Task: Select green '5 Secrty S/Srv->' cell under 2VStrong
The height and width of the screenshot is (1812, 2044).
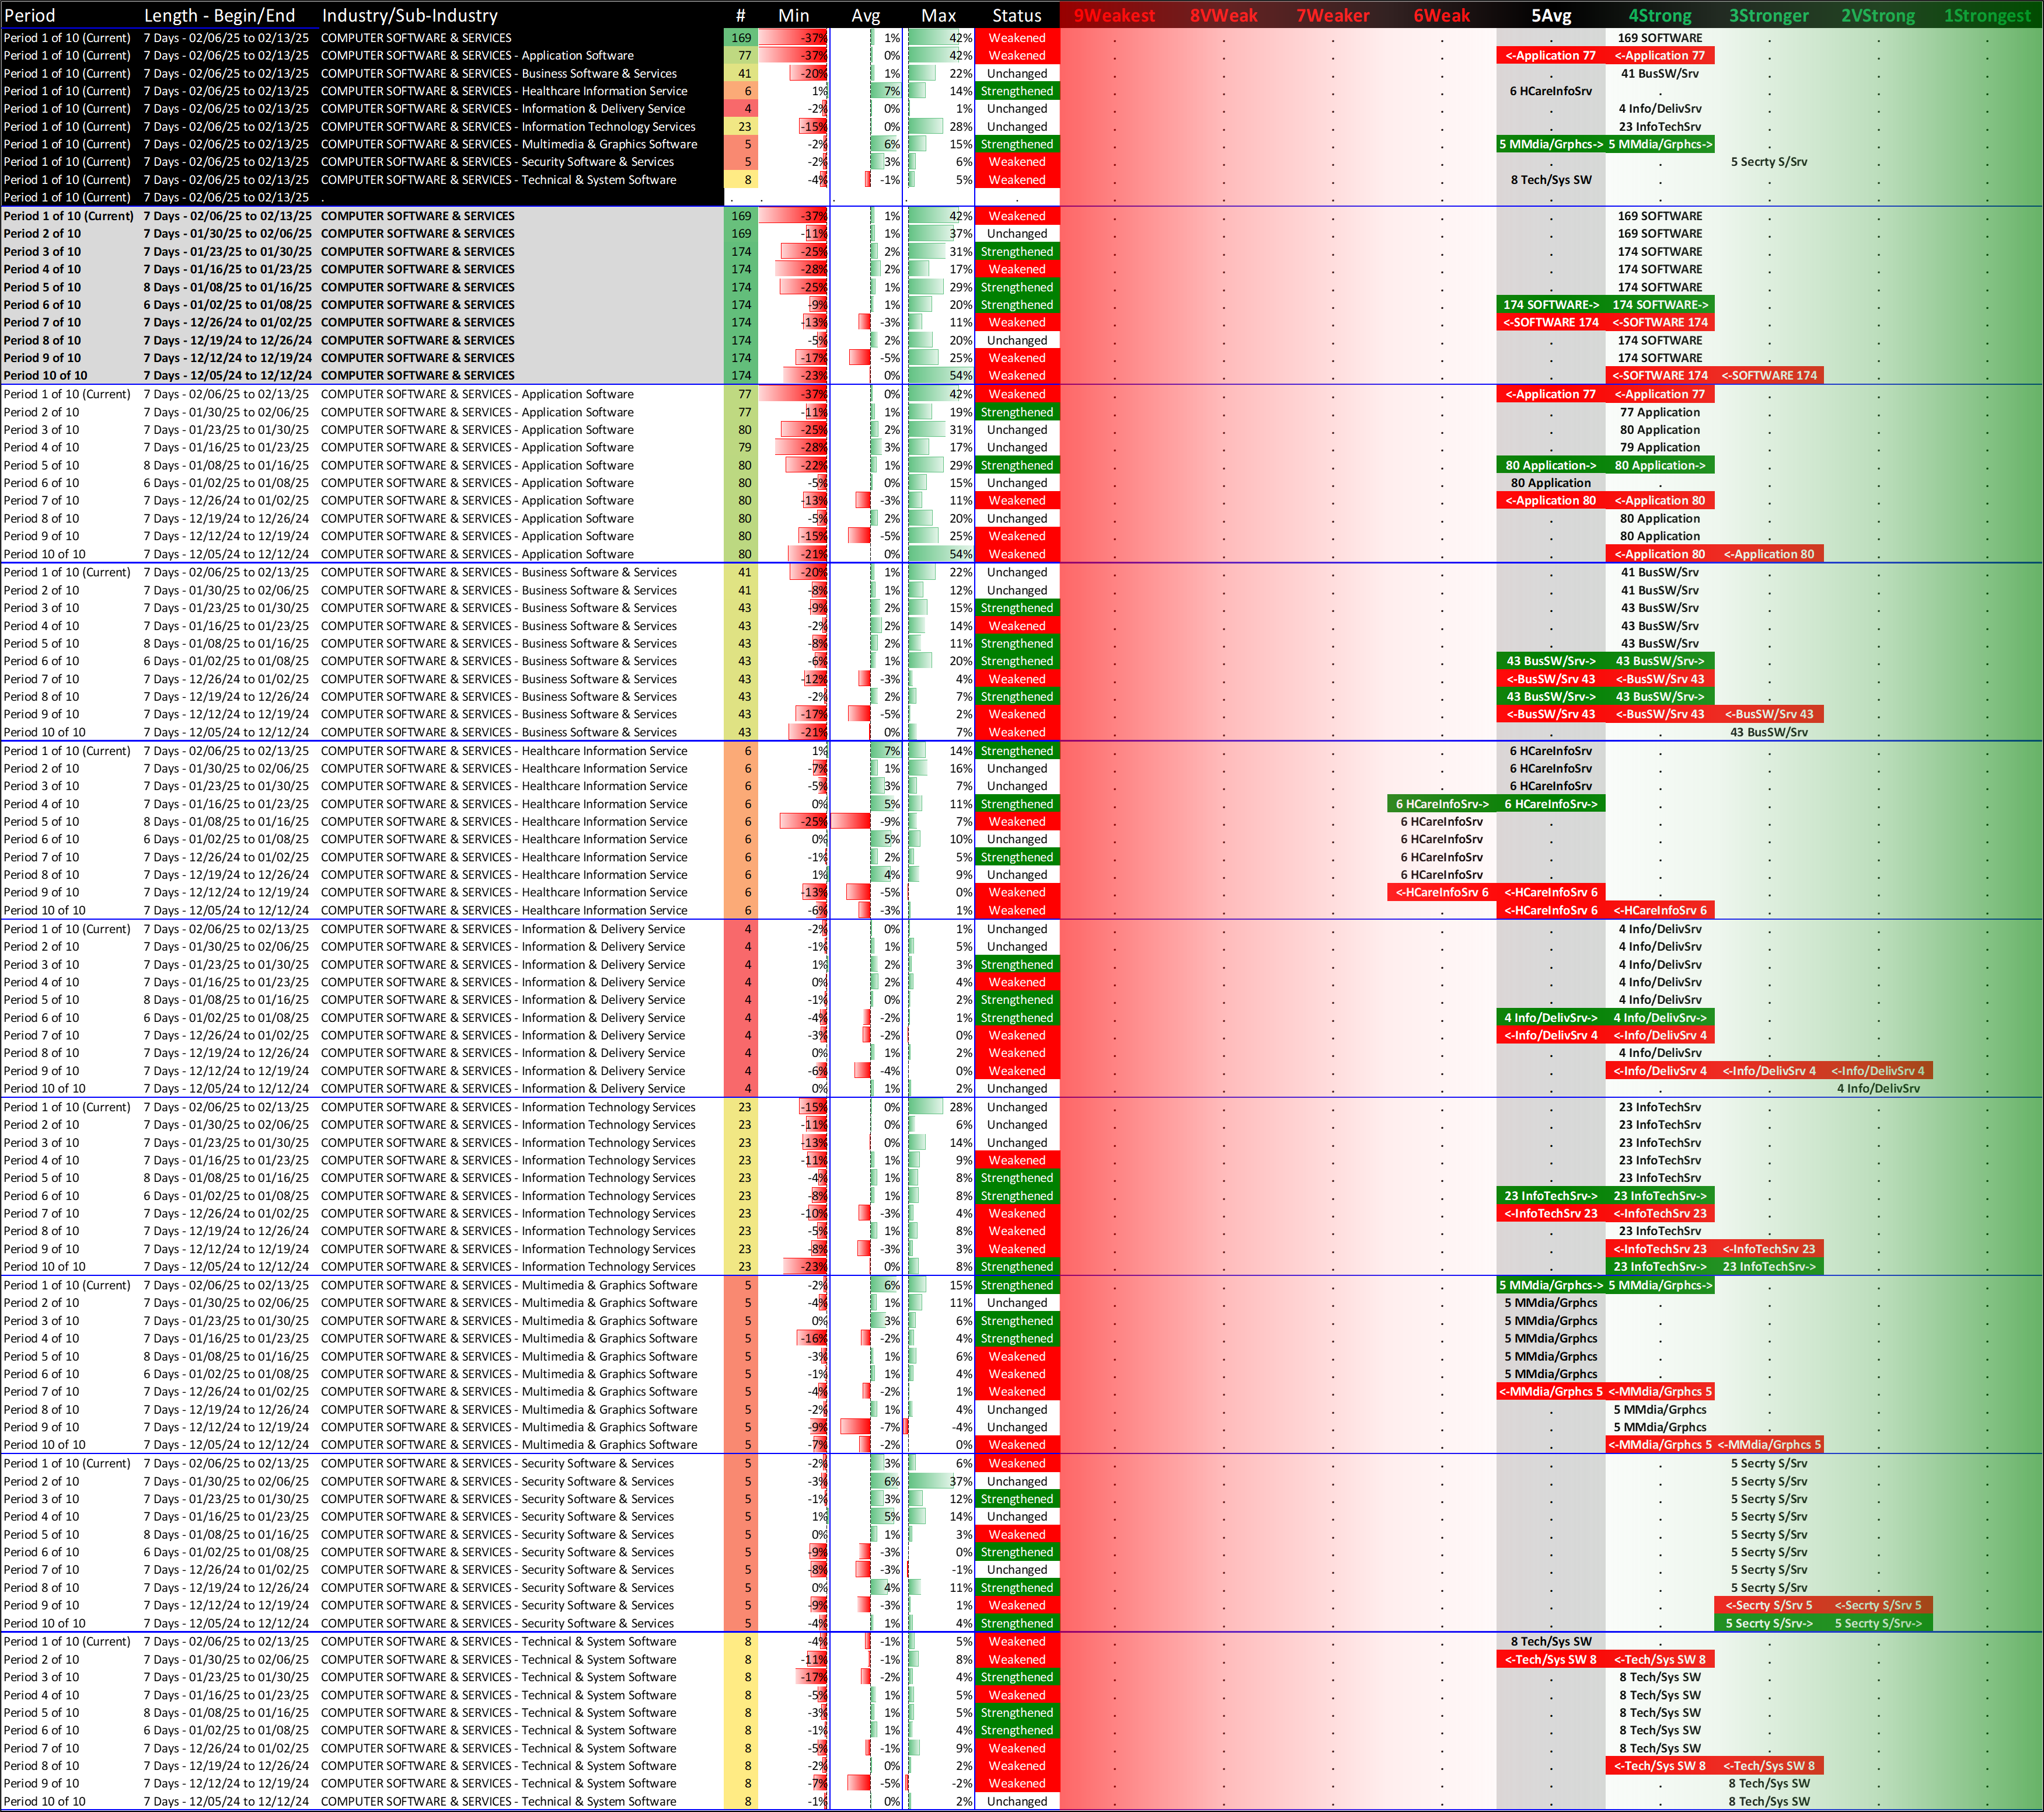Action: click(x=1877, y=1623)
